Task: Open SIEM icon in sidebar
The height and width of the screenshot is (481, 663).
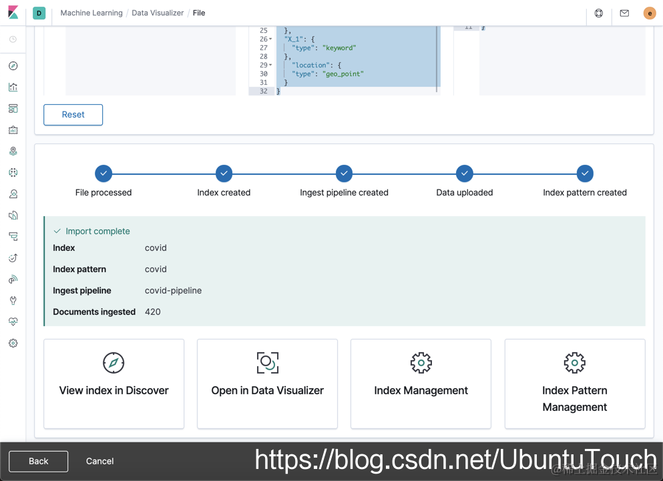Action: (13, 279)
